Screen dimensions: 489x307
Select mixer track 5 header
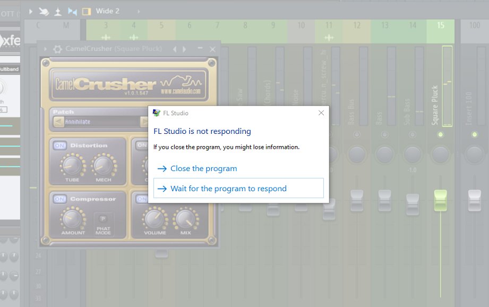(161, 31)
